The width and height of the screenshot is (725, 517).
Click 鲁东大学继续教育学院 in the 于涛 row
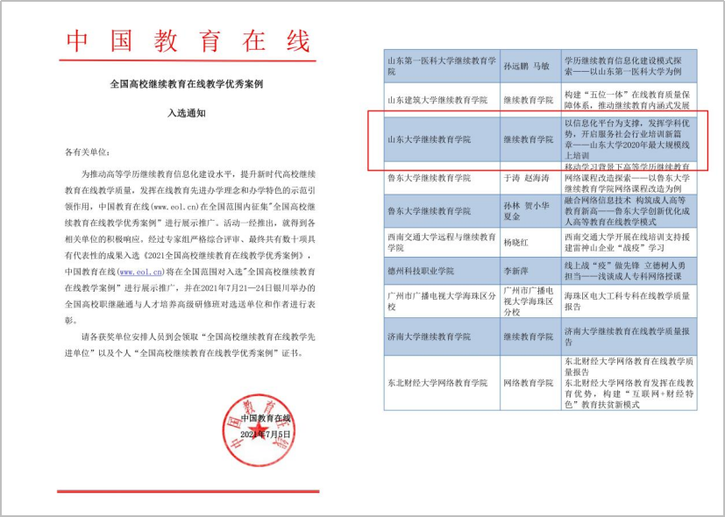pyautogui.click(x=442, y=178)
